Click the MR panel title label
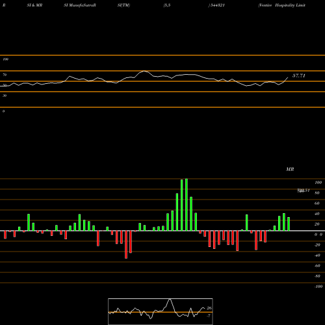 [x=290, y=169]
